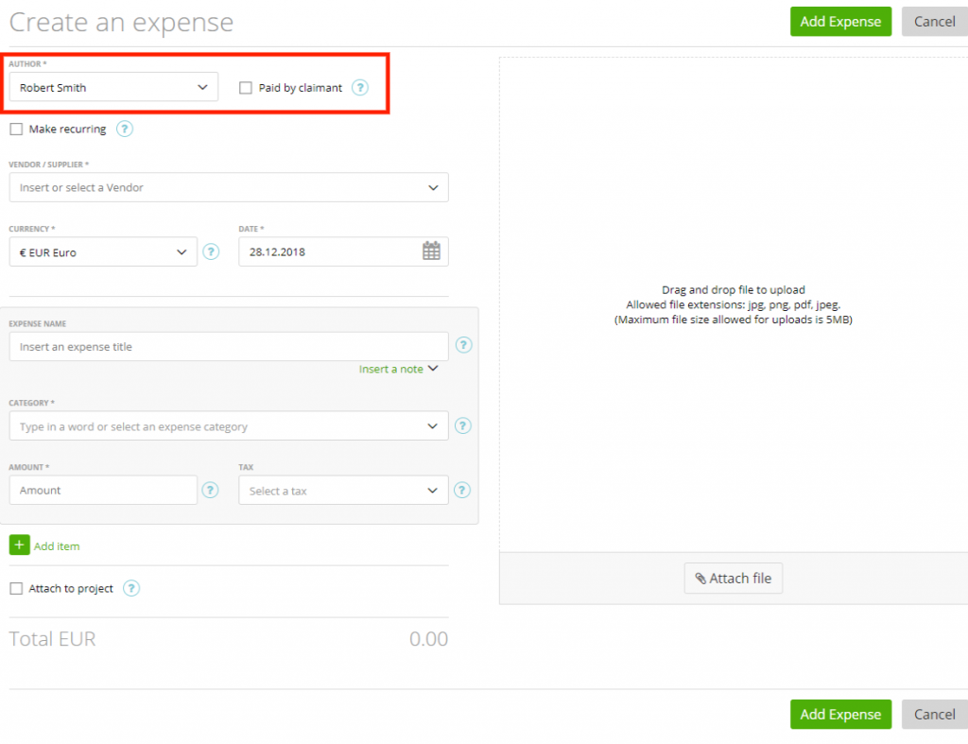Open the calendar date picker
The height and width of the screenshot is (744, 968).
pos(433,251)
